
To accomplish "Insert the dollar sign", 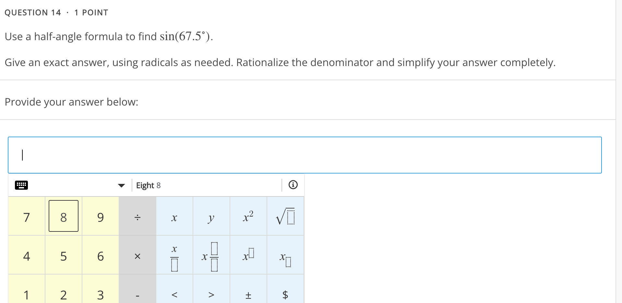I will tap(285, 294).
